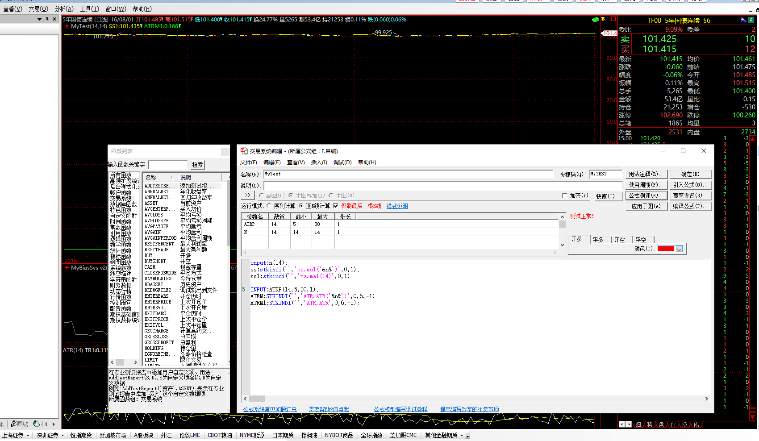Click the 画线 drawing pencil icon
The height and width of the screenshot is (441, 759).
point(14,424)
